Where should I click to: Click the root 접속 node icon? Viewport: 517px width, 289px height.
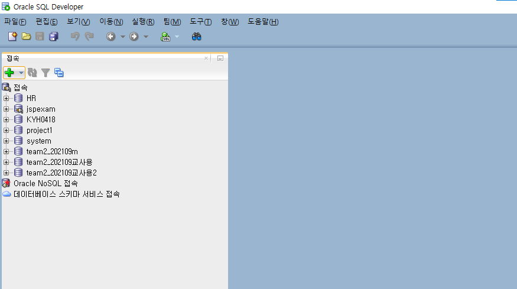[x=6, y=87]
